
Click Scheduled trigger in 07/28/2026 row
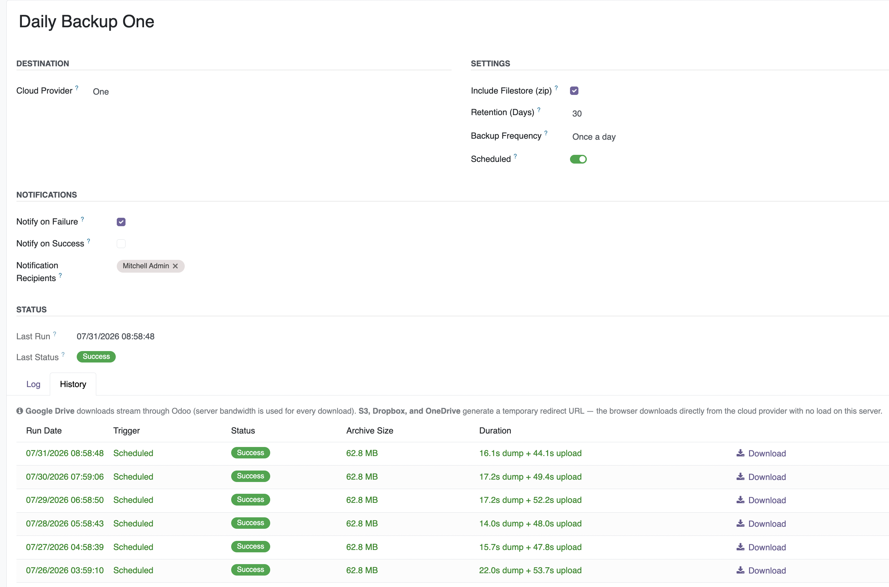[x=133, y=523]
